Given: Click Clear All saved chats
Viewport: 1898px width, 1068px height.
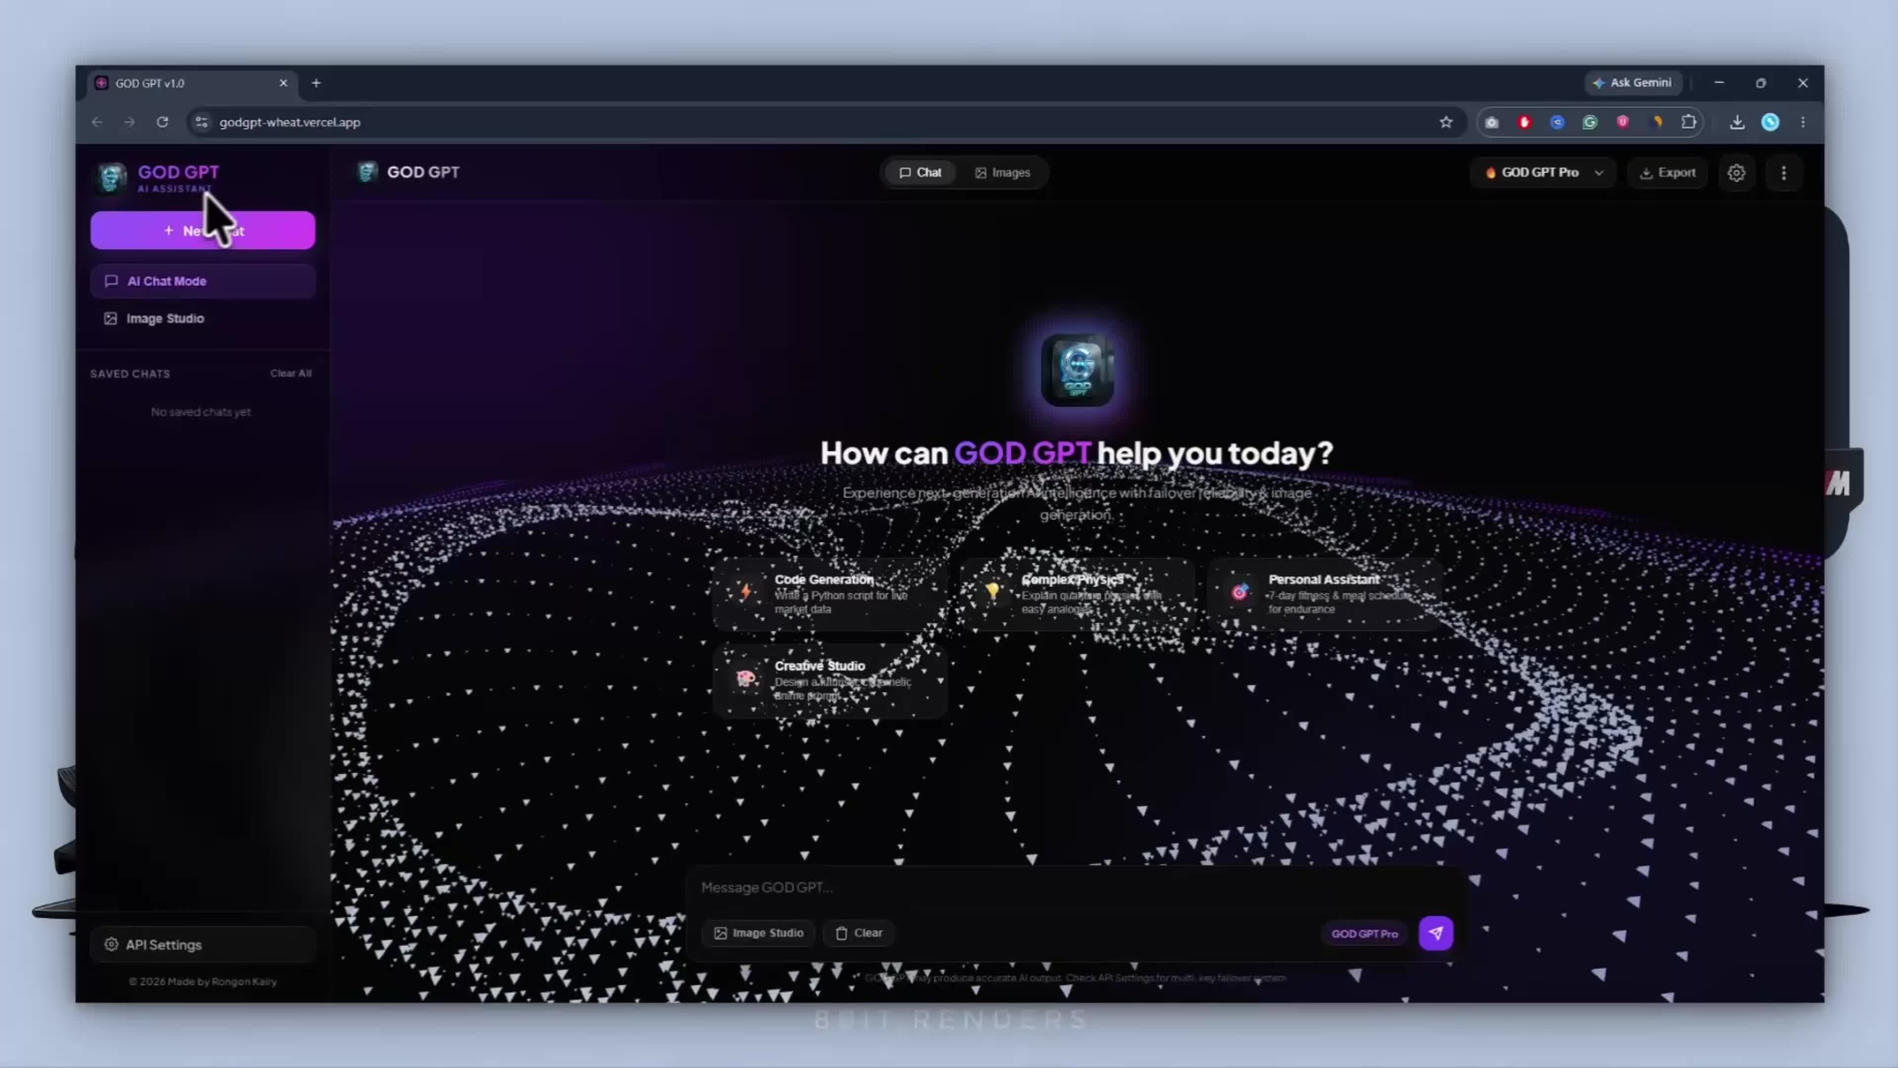Looking at the screenshot, I should pyautogui.click(x=290, y=373).
